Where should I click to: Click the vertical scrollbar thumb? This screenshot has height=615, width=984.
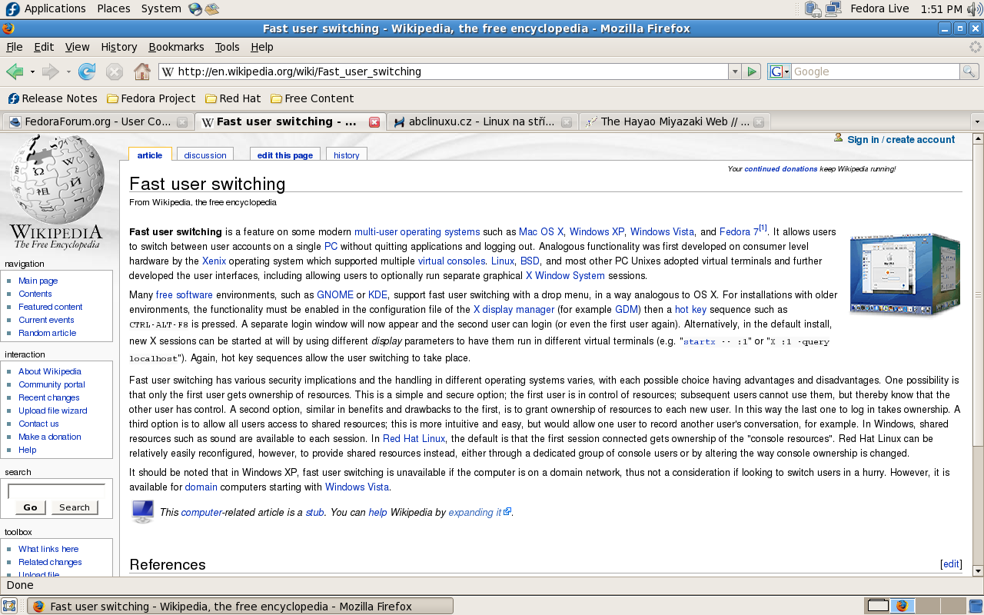coord(978,294)
